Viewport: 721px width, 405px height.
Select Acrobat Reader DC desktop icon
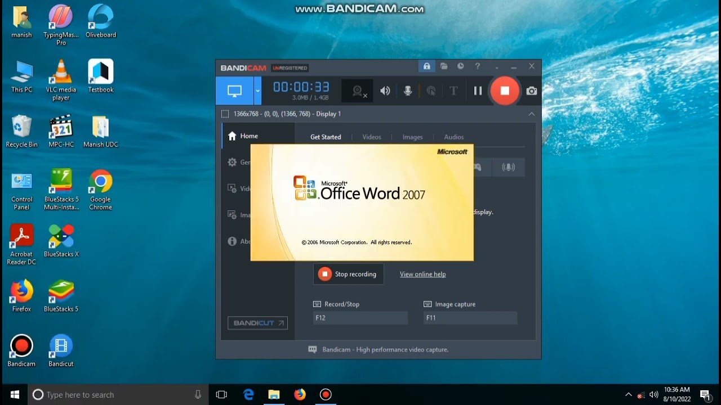21,244
